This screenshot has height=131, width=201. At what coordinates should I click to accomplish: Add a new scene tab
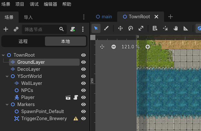170,17
